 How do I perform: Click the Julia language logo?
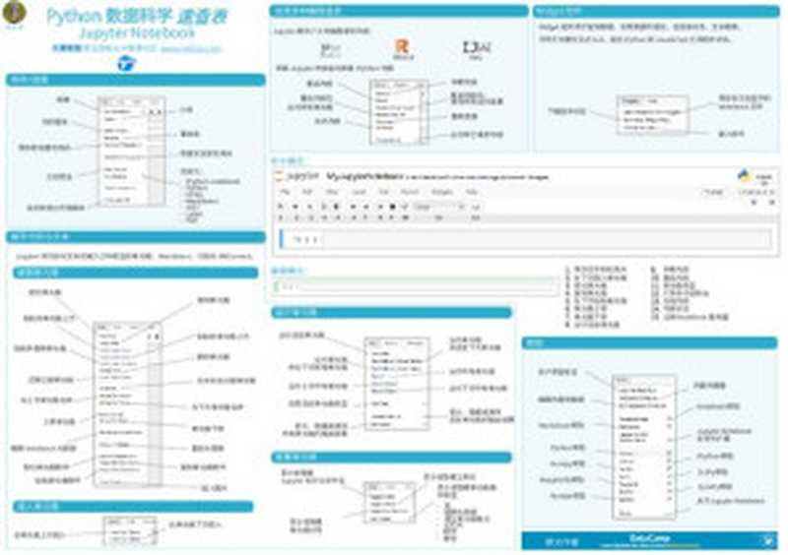[x=476, y=47]
